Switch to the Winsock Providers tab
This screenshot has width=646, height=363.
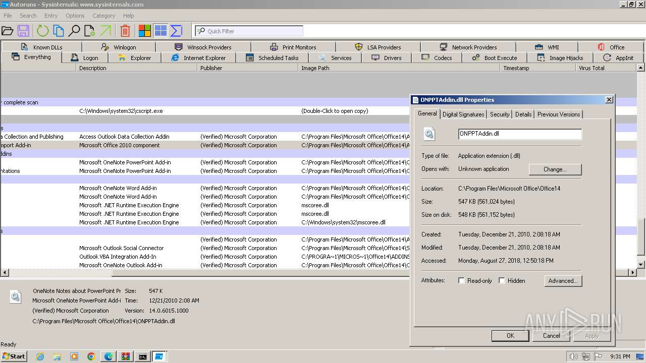click(203, 47)
